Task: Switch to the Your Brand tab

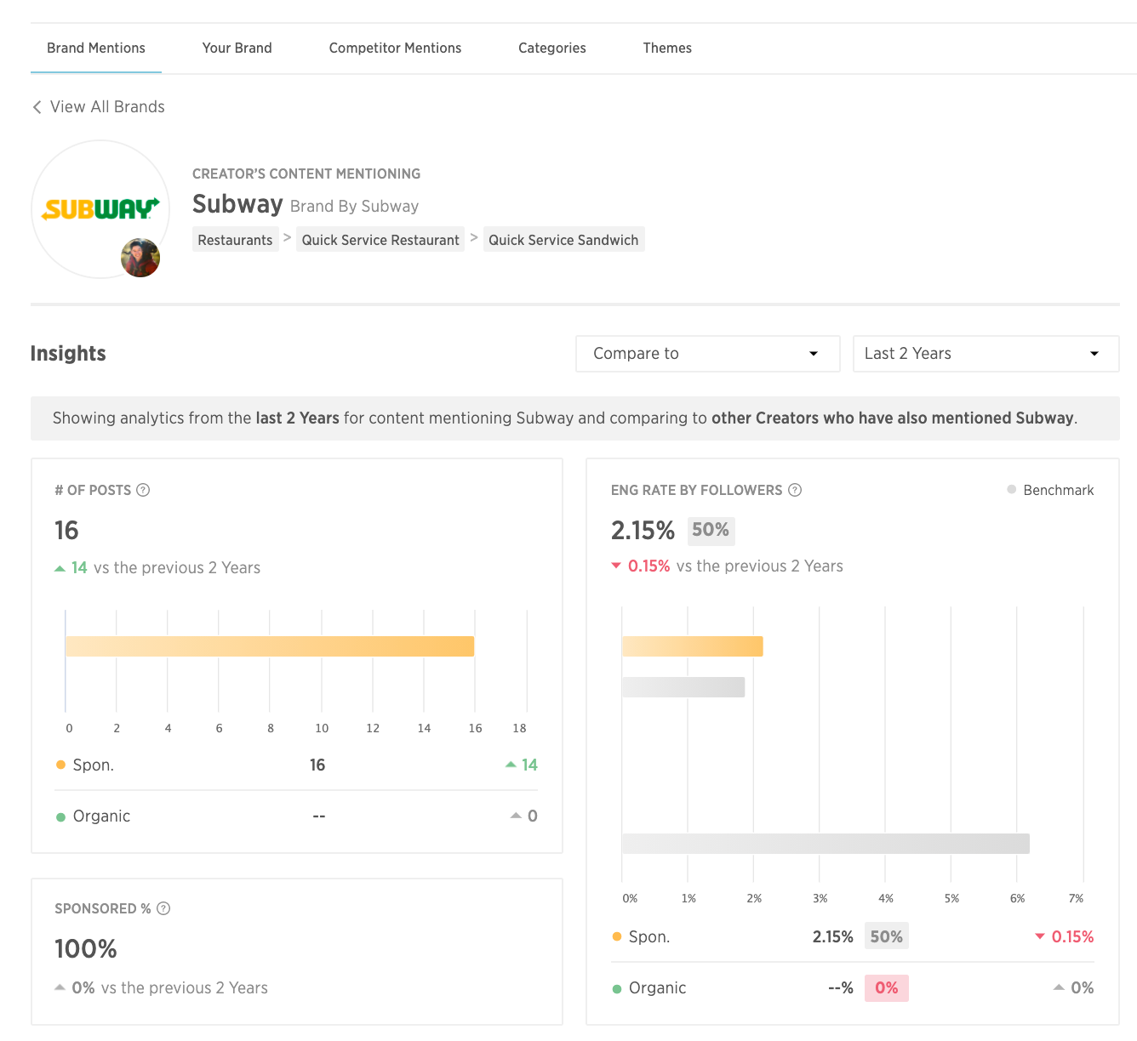Action: 237,48
